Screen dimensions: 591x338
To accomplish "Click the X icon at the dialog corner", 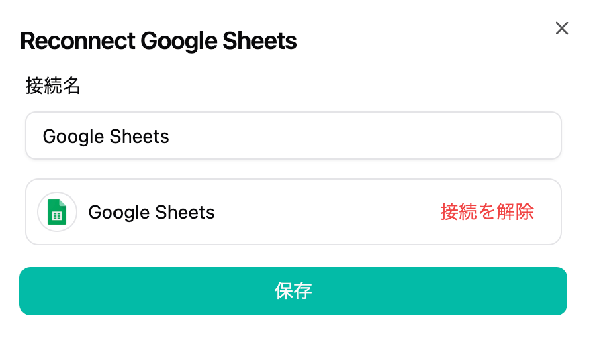I will [x=561, y=28].
